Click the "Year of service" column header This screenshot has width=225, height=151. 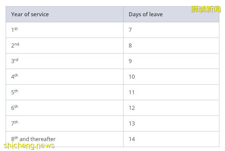[x=30, y=14]
